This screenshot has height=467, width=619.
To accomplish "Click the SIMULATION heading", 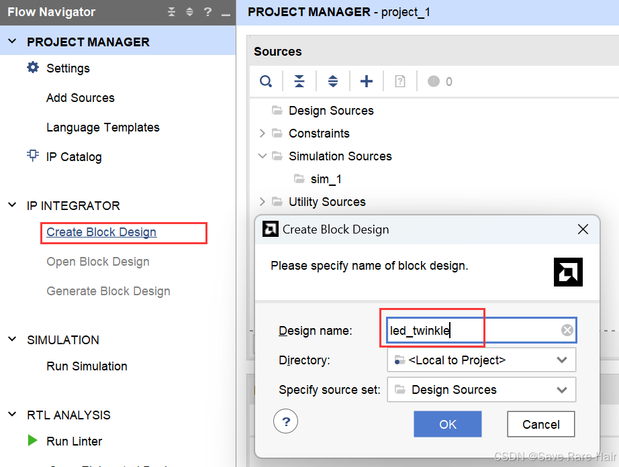I will tap(63, 340).
